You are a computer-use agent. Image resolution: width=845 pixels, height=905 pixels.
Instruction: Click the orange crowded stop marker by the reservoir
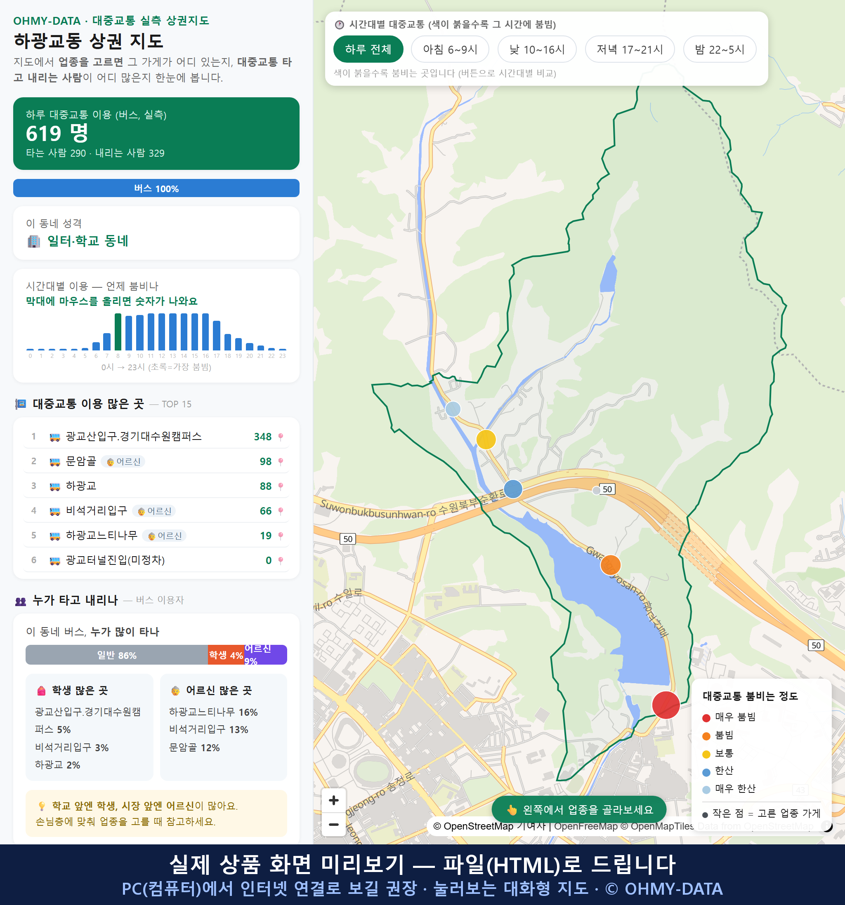[610, 565]
